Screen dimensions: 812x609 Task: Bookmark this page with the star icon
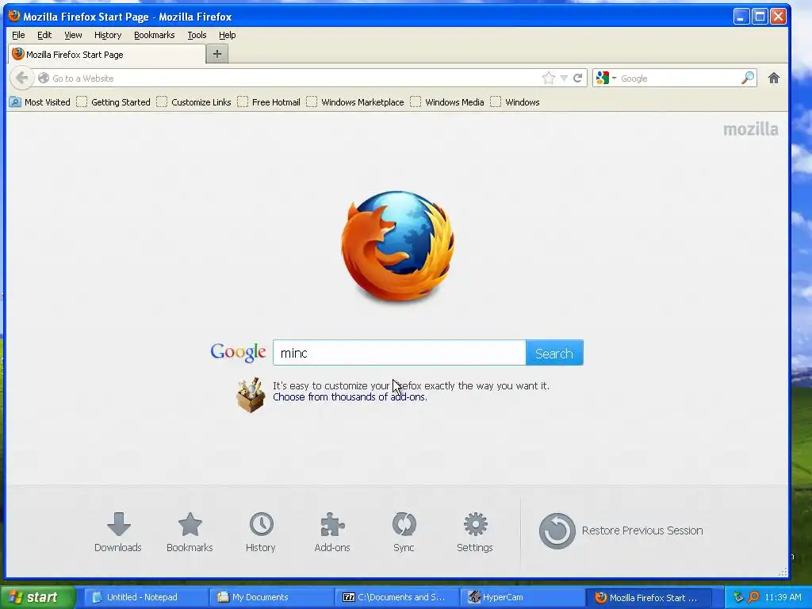[x=549, y=79]
